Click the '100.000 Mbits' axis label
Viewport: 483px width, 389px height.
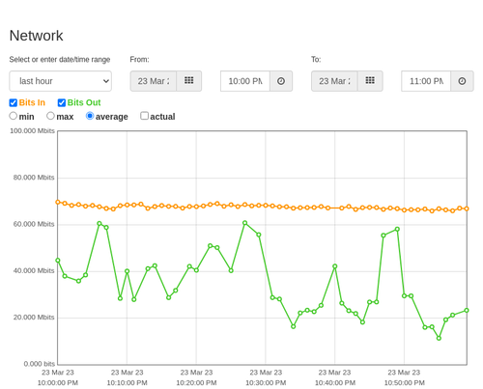pos(32,131)
